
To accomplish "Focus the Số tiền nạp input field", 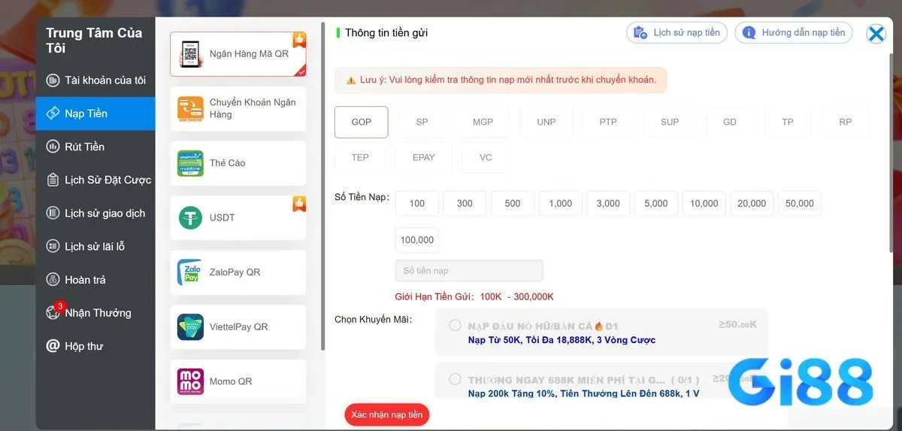I will pos(469,271).
